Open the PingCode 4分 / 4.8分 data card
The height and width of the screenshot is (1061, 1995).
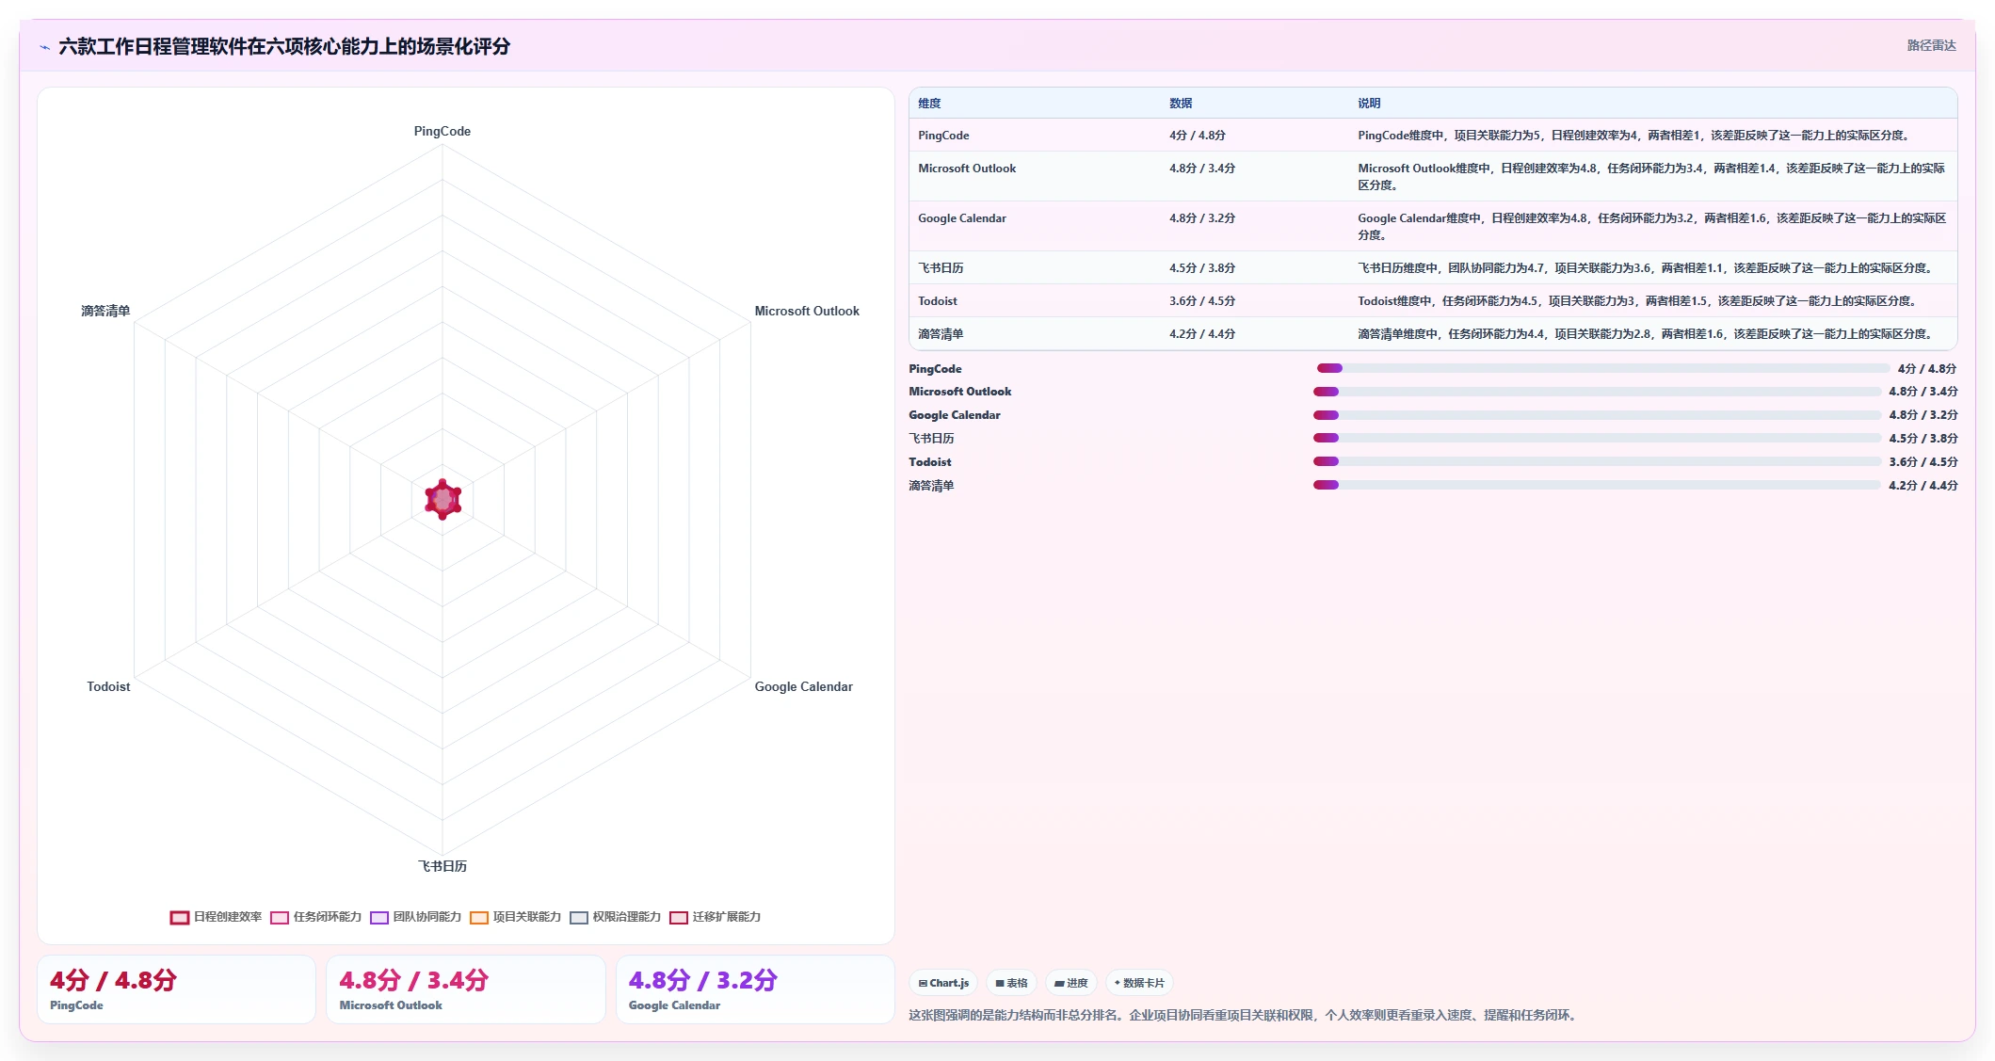tap(176, 989)
